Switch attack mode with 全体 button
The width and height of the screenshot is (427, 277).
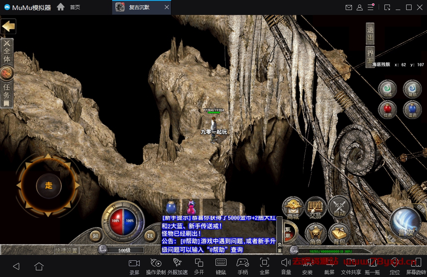[7, 52]
